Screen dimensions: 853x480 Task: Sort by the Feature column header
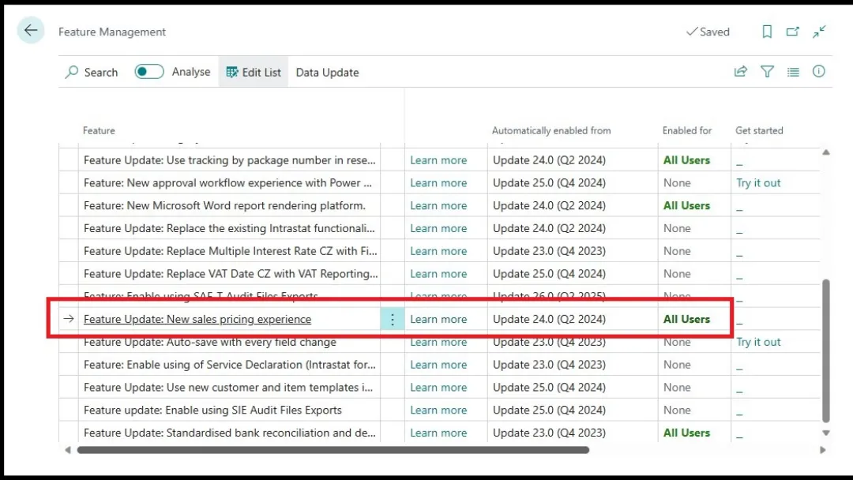[99, 130]
